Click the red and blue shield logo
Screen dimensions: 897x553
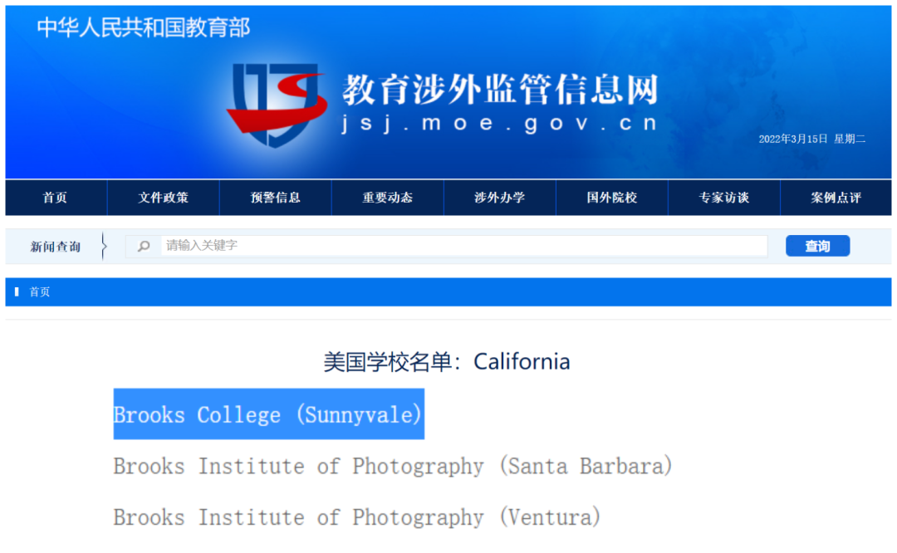pos(276,103)
